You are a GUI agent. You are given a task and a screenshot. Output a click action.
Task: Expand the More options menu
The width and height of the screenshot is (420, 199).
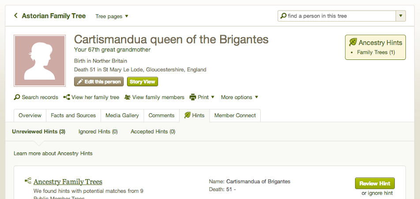pyautogui.click(x=240, y=97)
